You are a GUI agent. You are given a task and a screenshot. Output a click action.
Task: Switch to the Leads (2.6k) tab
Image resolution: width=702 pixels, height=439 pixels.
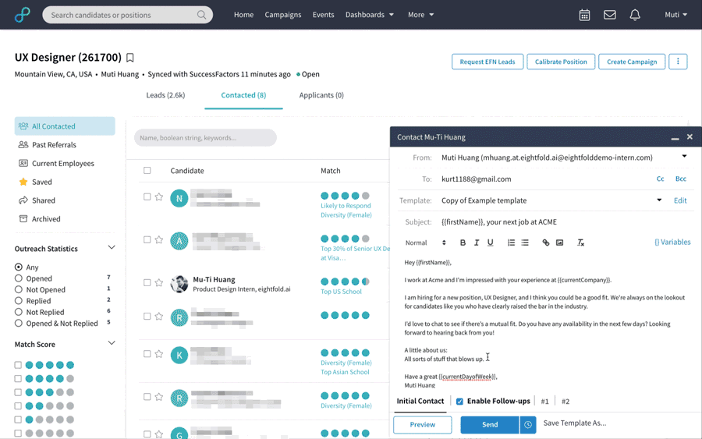(x=165, y=95)
